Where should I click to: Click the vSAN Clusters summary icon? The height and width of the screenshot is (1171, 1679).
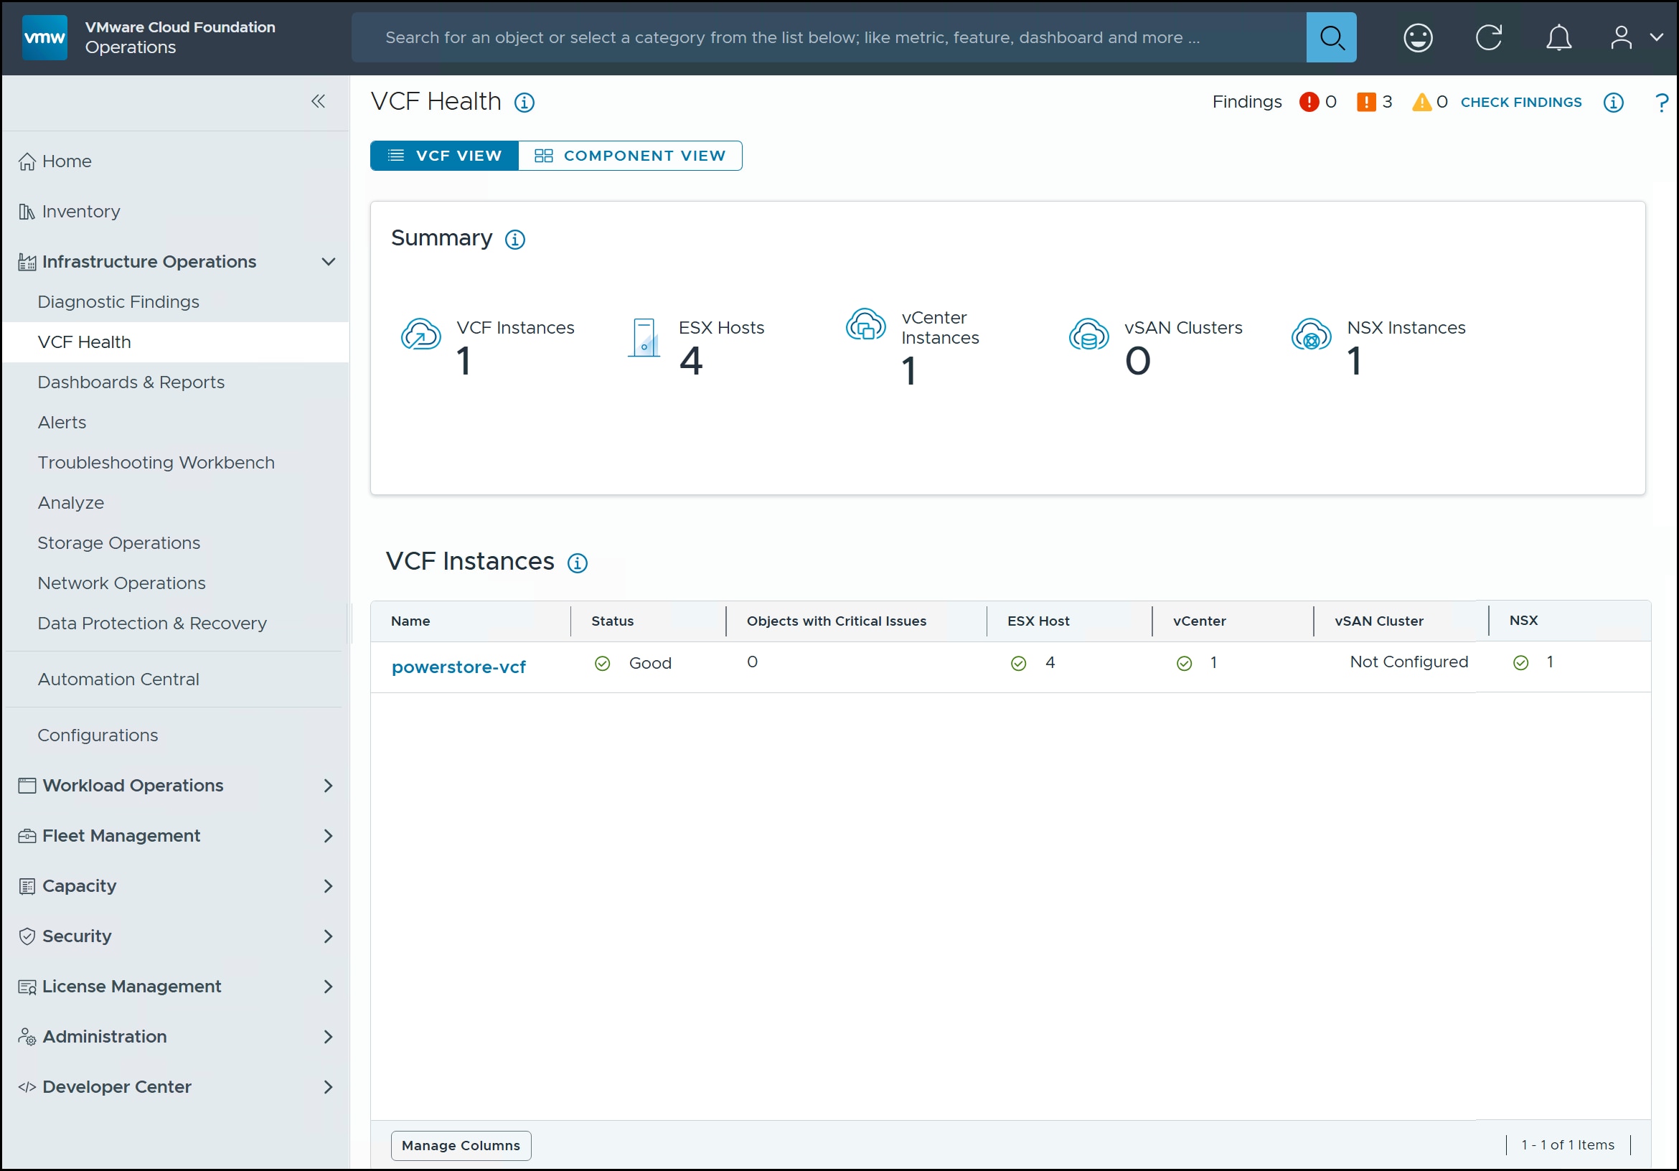pos(1088,334)
